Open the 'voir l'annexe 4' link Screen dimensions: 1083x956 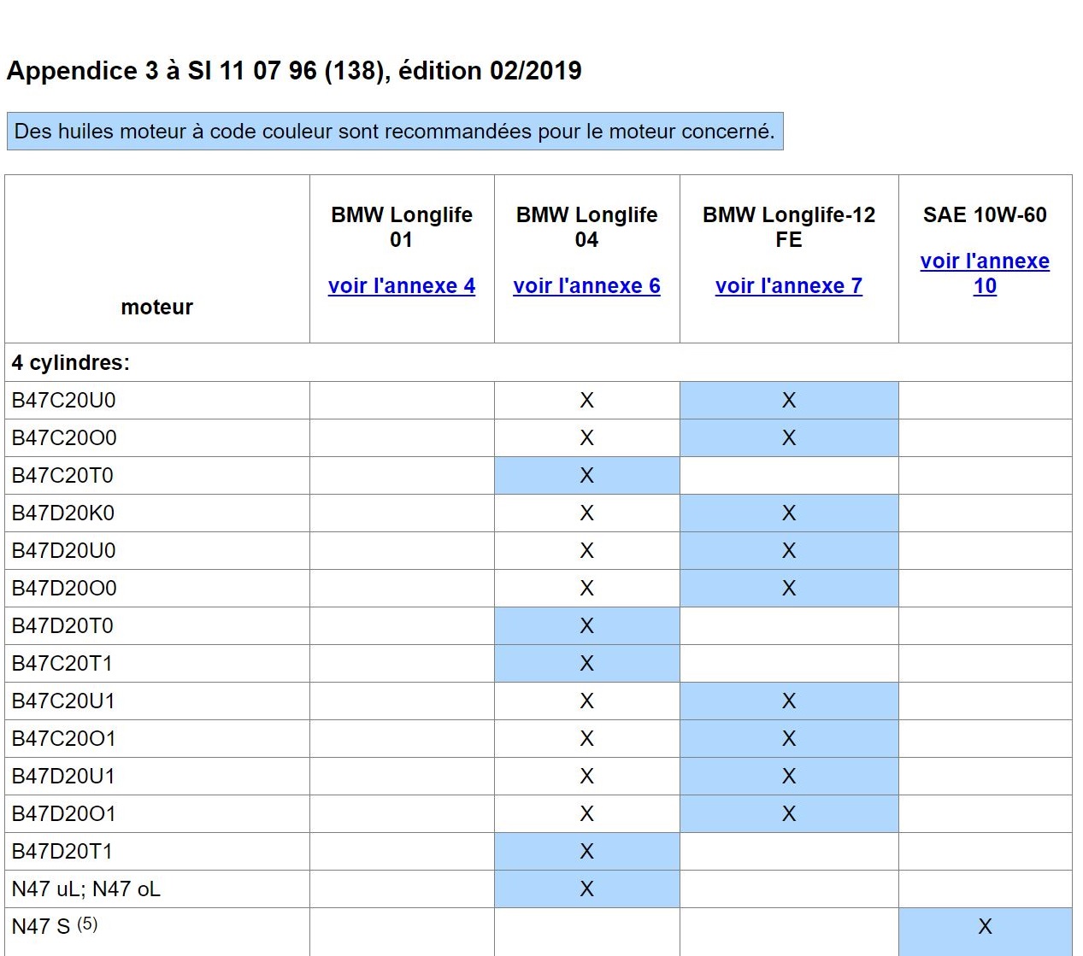(401, 286)
